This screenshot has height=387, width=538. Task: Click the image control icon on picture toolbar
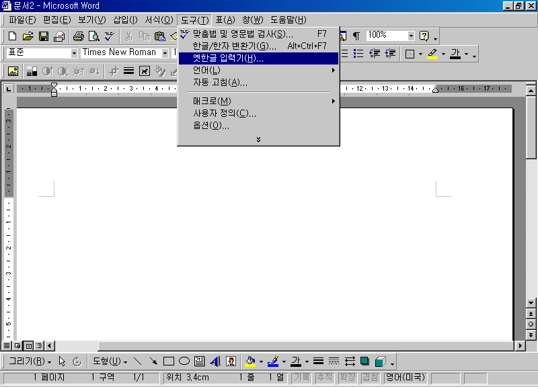tap(32, 71)
